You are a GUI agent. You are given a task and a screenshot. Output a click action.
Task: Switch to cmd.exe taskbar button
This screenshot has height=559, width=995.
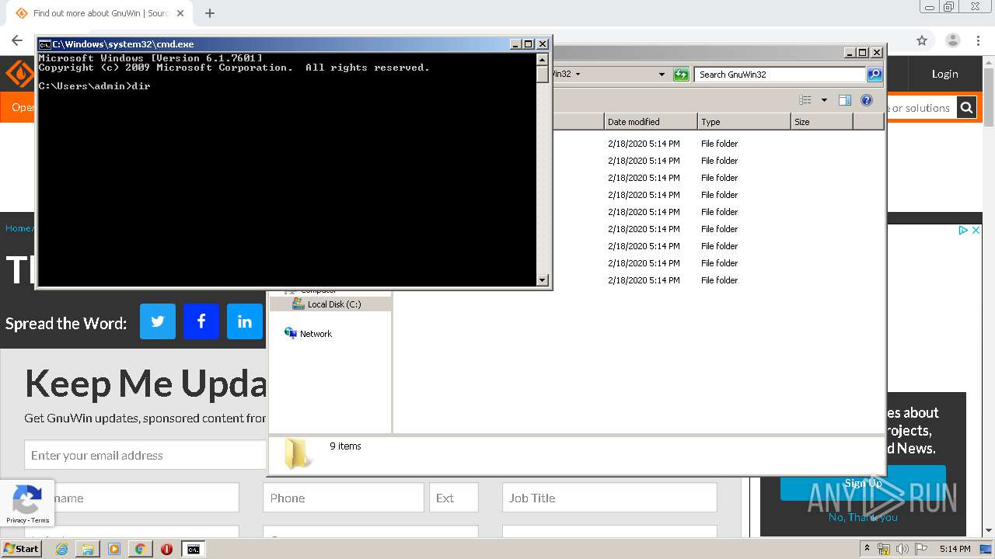pyautogui.click(x=193, y=549)
